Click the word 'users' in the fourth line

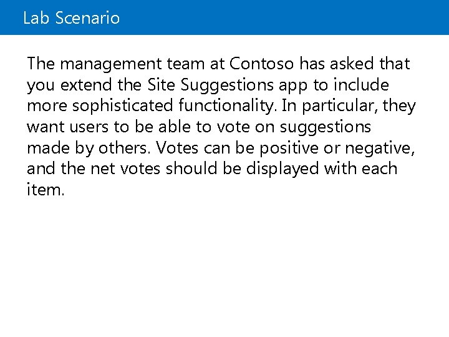point(89,127)
